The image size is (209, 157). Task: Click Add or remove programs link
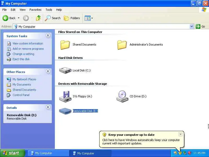(28, 49)
